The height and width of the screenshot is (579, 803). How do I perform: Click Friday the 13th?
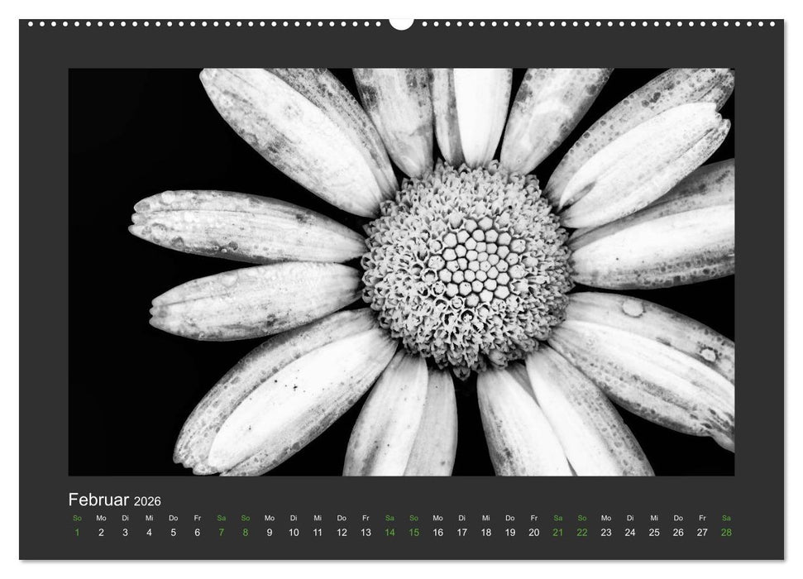[366, 533]
